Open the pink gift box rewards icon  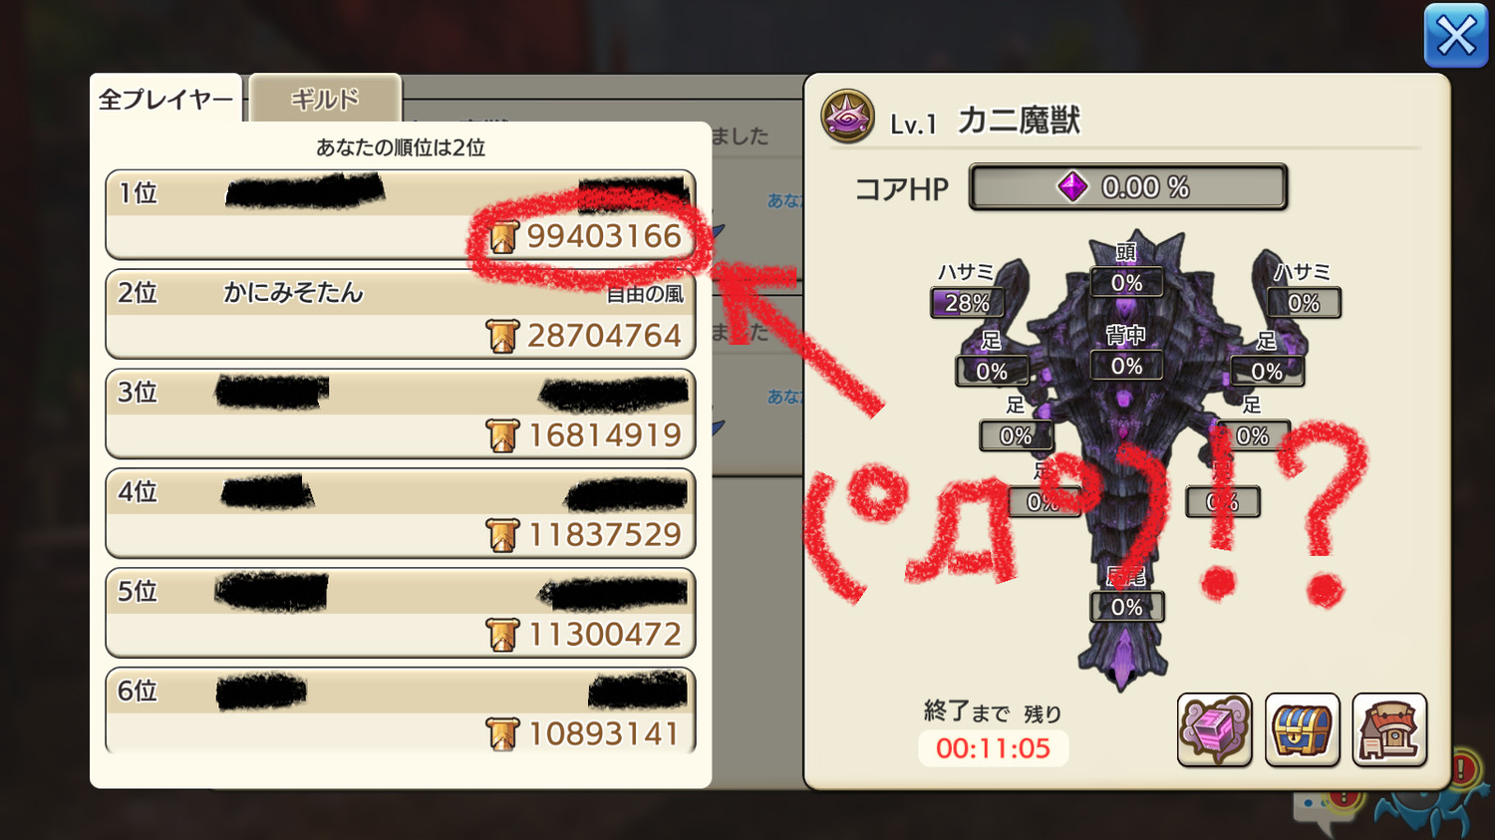click(x=1214, y=730)
